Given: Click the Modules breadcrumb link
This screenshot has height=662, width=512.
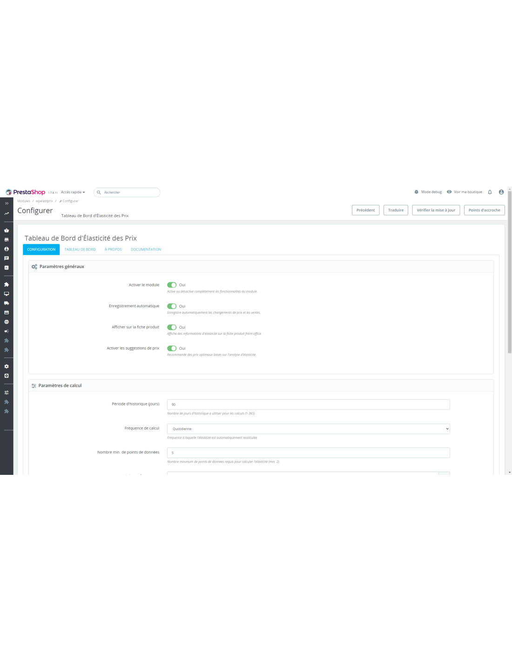Looking at the screenshot, I should 24,201.
